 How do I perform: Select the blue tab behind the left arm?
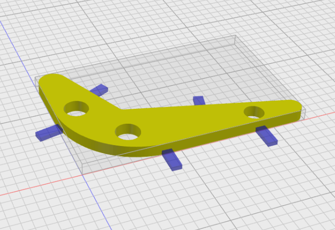[x=99, y=89]
